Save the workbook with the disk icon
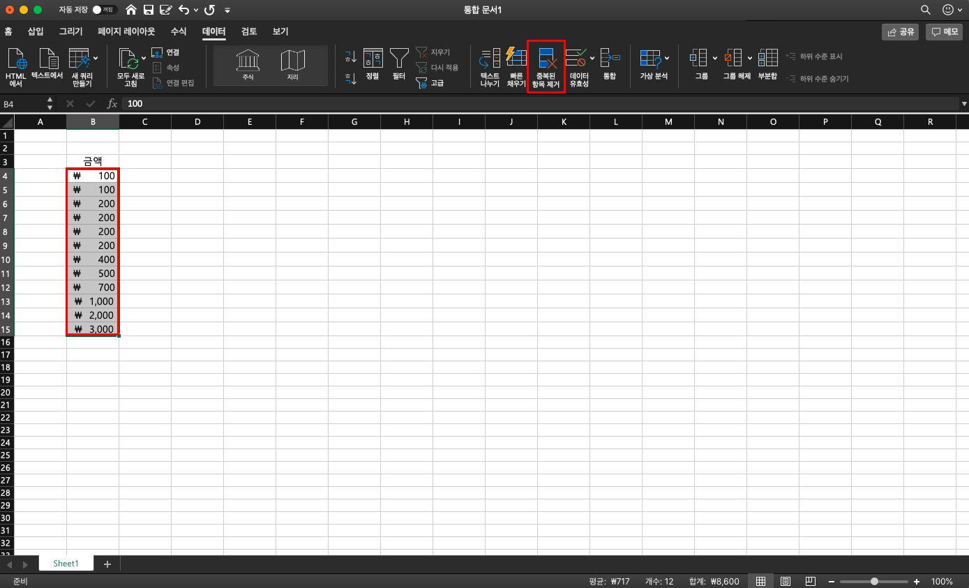The width and height of the screenshot is (969, 588). [148, 10]
